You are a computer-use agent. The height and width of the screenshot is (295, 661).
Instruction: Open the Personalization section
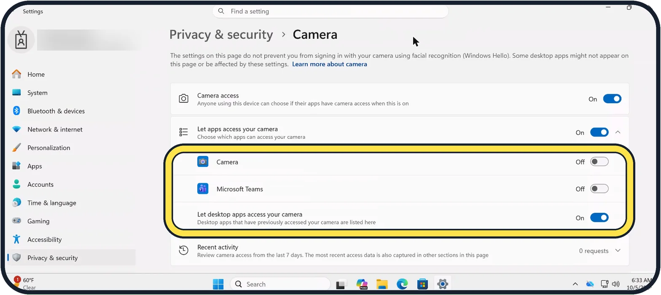click(72, 147)
